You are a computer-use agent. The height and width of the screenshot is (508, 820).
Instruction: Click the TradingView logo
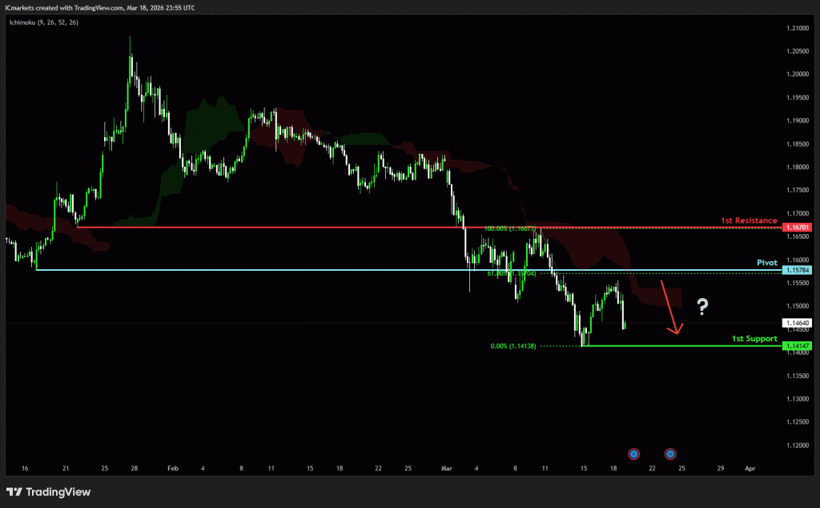[50, 491]
